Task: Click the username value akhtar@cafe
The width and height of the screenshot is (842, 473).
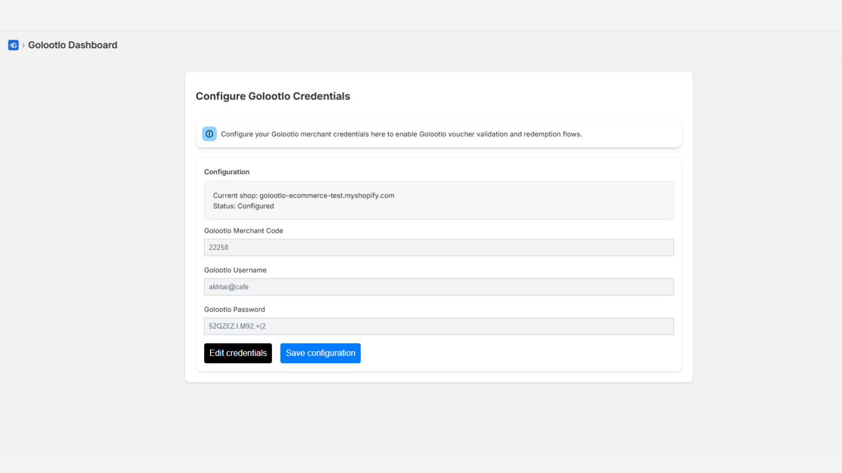Action: coord(228,287)
